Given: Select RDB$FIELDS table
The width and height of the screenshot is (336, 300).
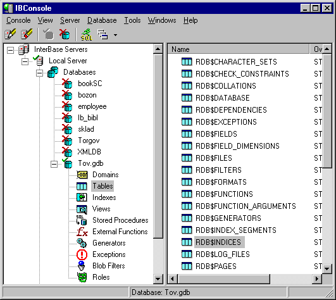Looking at the screenshot, I should pos(216,134).
